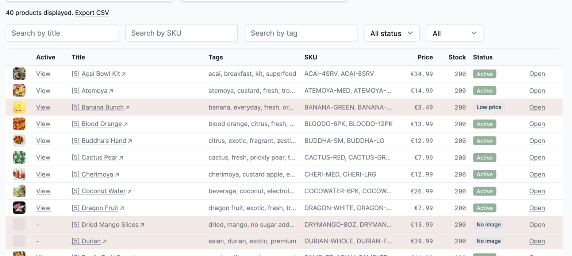
Task: Click the Low price badge on Banana Bunch
Action: pos(489,107)
